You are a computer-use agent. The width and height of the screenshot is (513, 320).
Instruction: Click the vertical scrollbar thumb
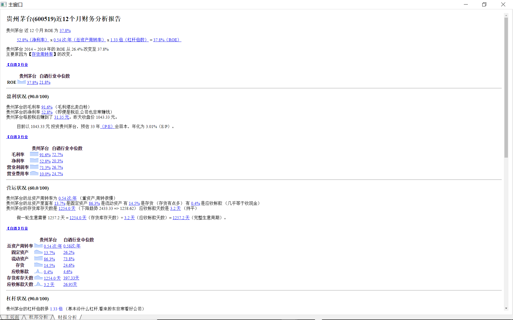pos(506,88)
